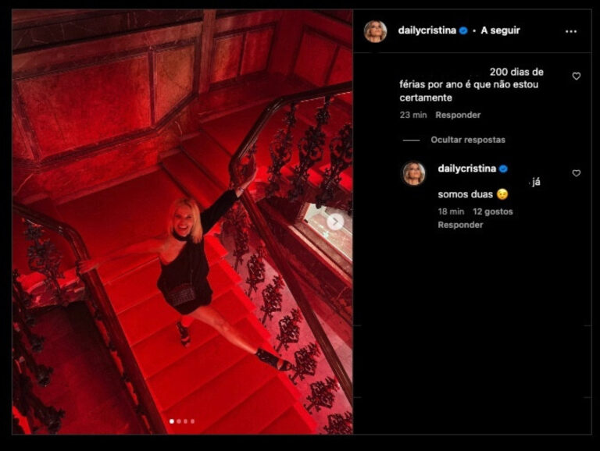This screenshot has width=600, height=451.
Task: View the '12 gostos' likes list
Action: click(x=492, y=211)
